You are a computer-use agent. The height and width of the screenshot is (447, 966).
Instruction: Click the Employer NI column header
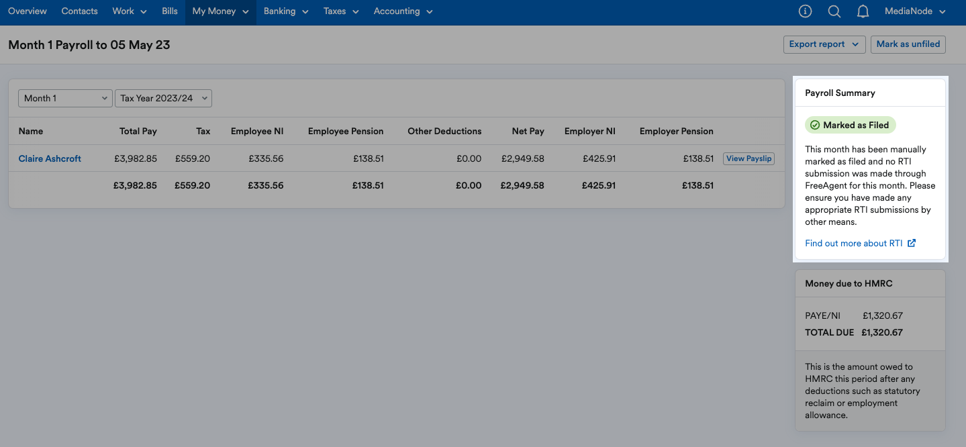click(590, 131)
